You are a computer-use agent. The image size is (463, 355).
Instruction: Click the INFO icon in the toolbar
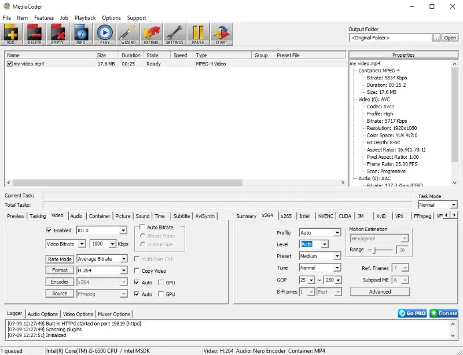(x=81, y=34)
